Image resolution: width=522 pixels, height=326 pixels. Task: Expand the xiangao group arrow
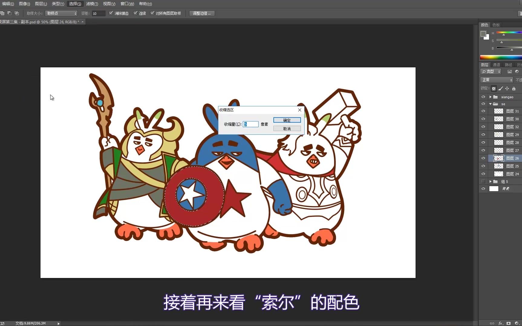490,97
